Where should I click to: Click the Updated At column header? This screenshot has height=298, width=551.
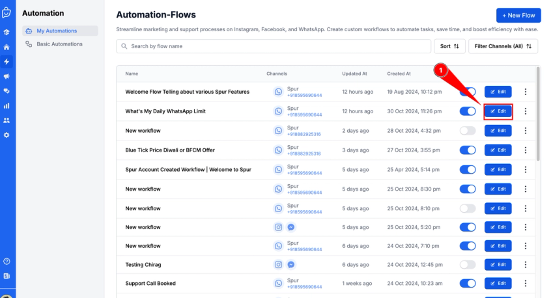point(354,74)
